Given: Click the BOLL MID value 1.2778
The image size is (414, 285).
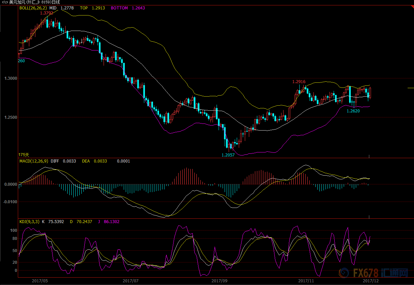Looking at the screenshot, I should (x=68, y=8).
